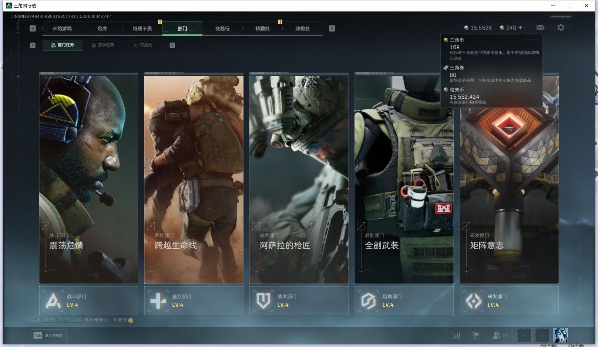Click the 249 三角币 balance
The height and width of the screenshot is (347, 598).
(508, 28)
